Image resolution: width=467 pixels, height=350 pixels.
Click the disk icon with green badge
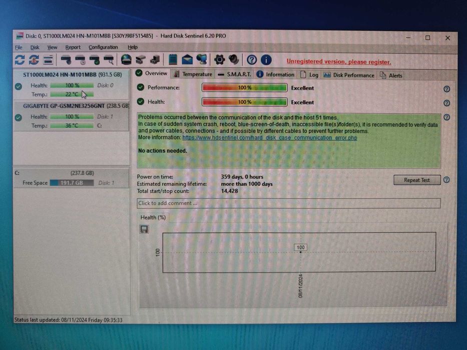point(95,60)
